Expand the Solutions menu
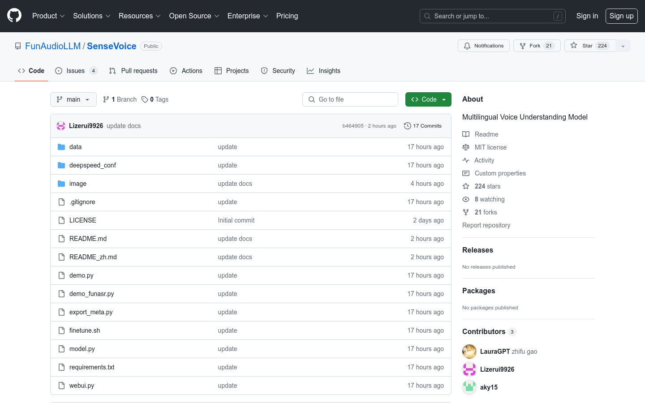The height and width of the screenshot is (403, 645). tap(92, 16)
